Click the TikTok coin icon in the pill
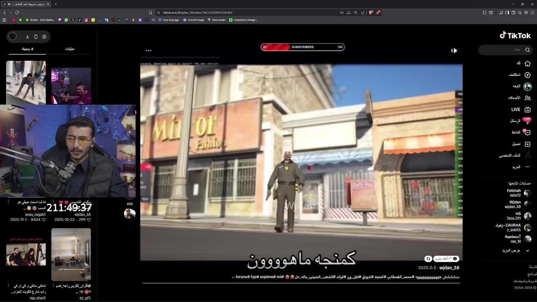537x302 pixels. 44,36
